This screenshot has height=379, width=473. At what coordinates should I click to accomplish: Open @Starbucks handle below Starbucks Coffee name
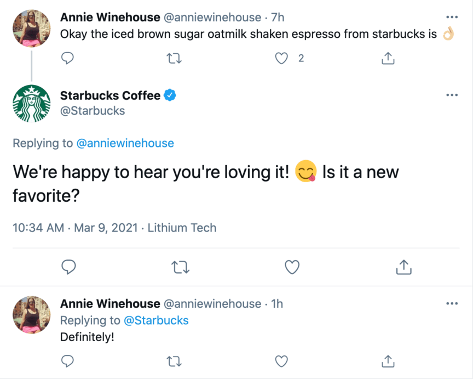[93, 110]
